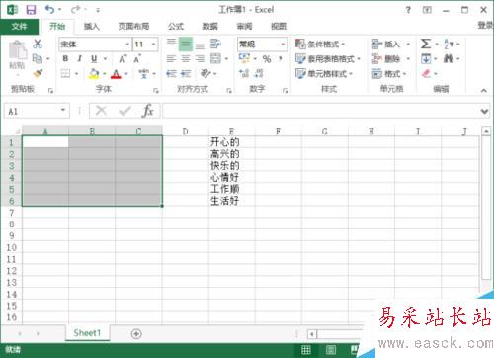Click the Copy icon
The image size is (494, 358).
pos(38,58)
